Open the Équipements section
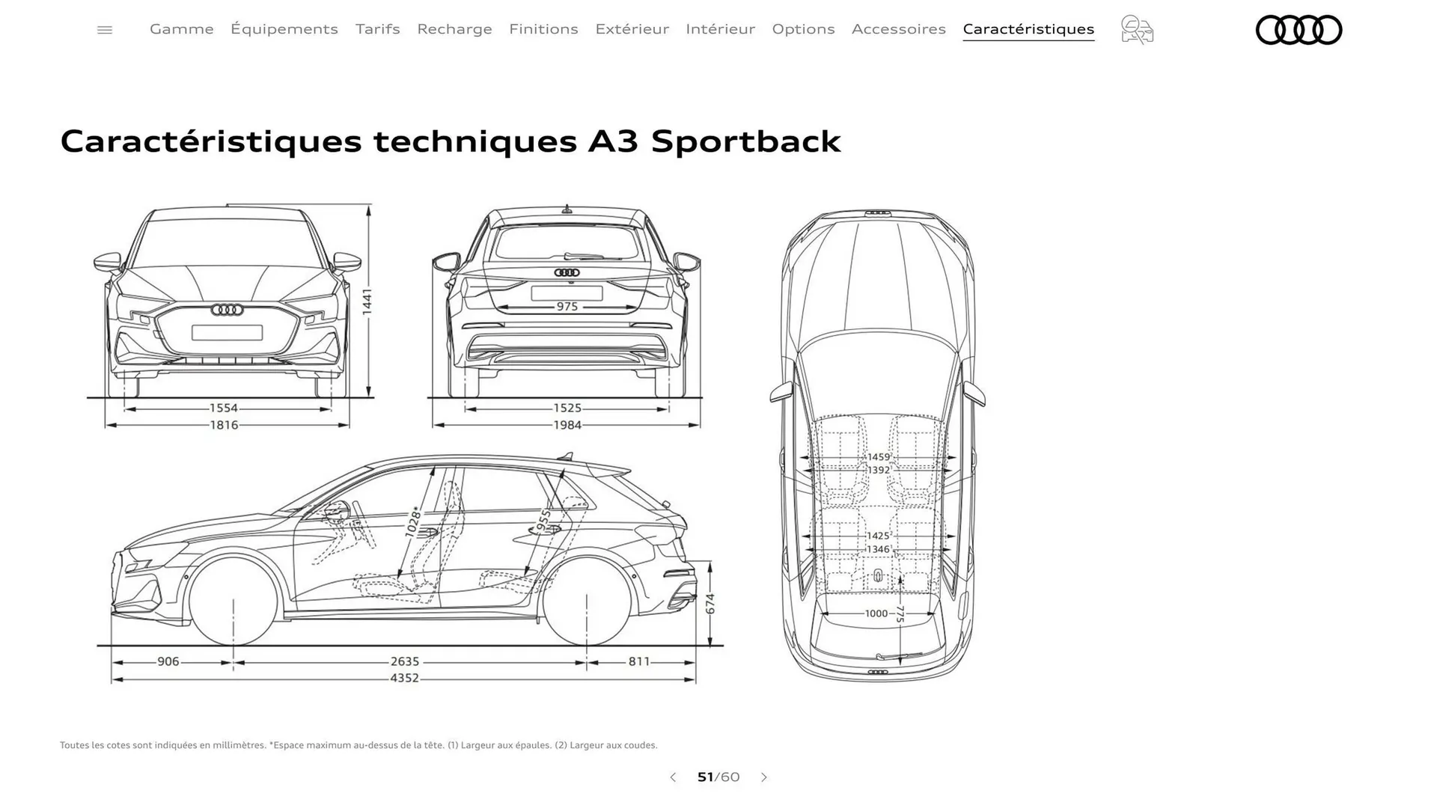This screenshot has width=1437, height=808. pos(284,29)
